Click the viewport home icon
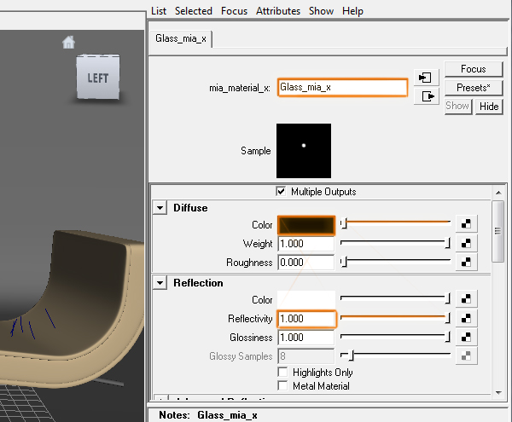The image size is (512, 422). pyautogui.click(x=68, y=42)
